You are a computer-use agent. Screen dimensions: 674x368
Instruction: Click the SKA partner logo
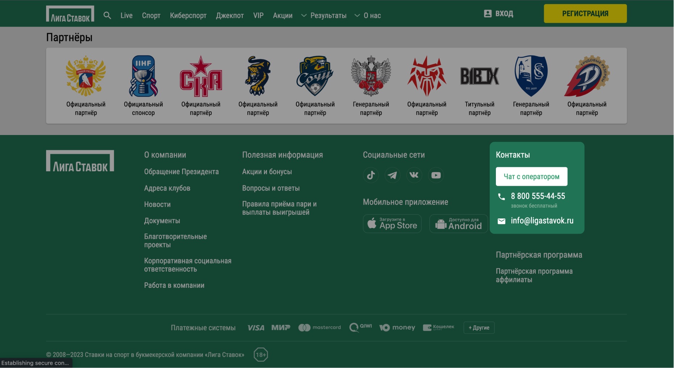click(201, 76)
